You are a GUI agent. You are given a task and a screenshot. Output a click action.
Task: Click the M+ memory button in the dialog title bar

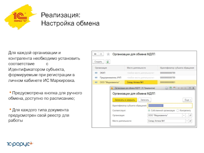182,88
